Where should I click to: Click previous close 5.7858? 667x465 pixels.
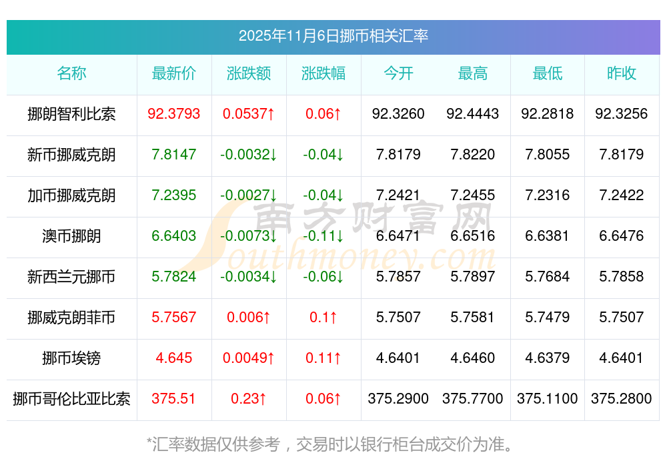tap(622, 277)
